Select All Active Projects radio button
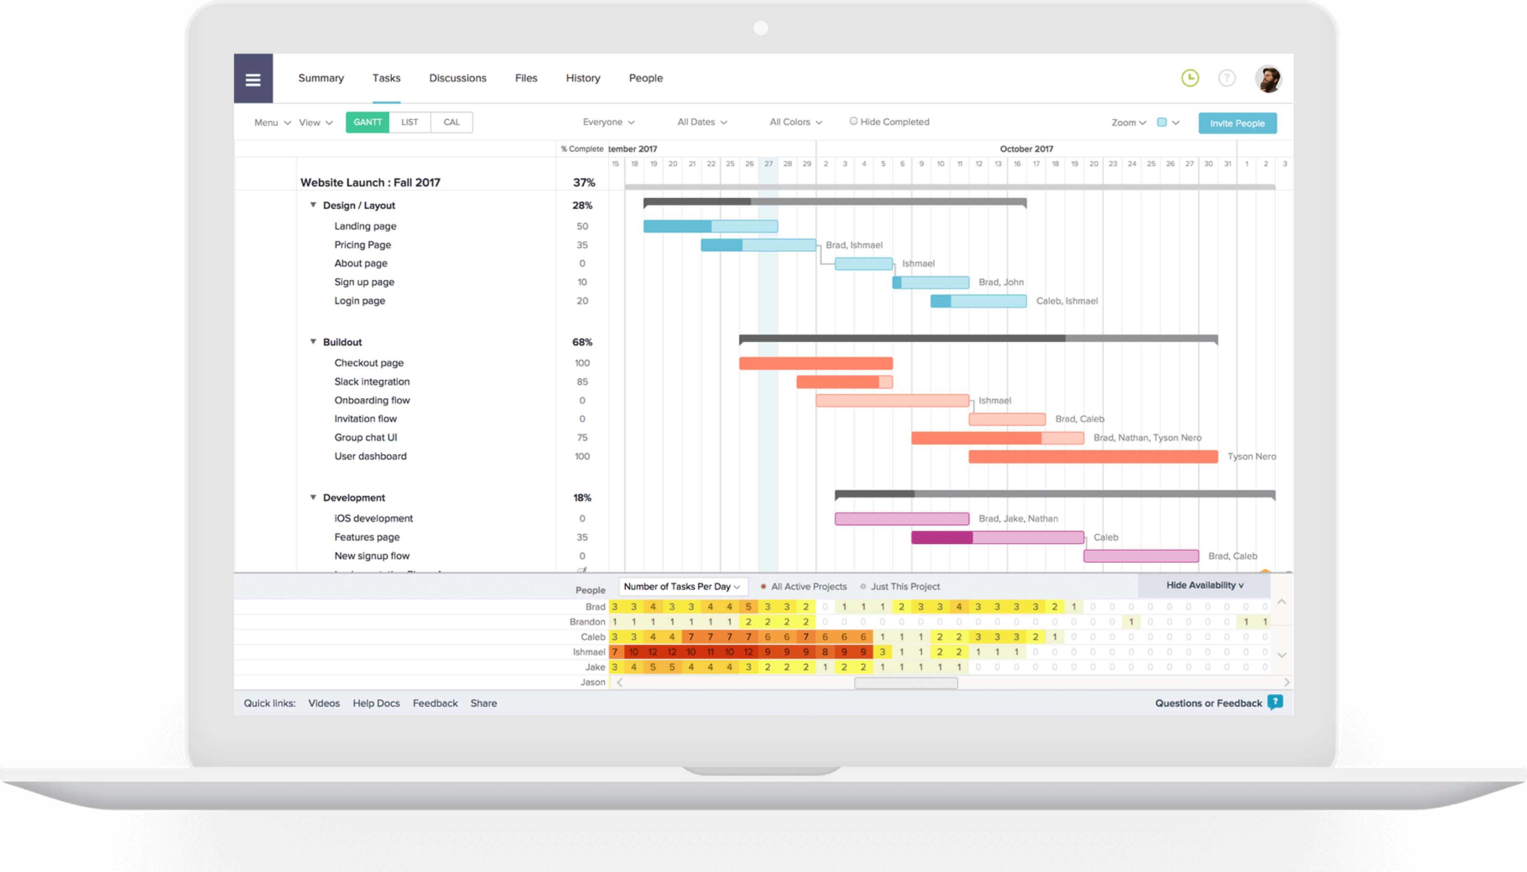The image size is (1527, 872). [761, 586]
